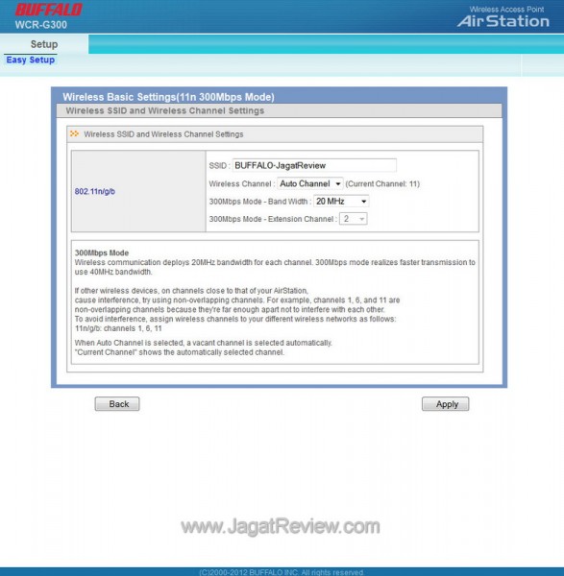The width and height of the screenshot is (564, 576).
Task: Click the '(Current Channel: 11)' text
Action: 382,183
